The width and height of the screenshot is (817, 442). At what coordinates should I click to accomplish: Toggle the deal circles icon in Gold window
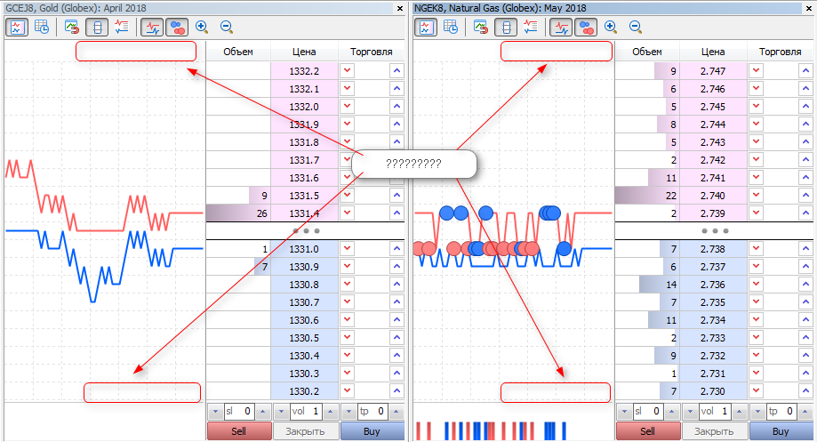(x=177, y=27)
